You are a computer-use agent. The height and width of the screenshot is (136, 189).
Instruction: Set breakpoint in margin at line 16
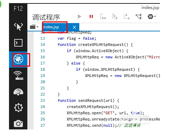pos(30,57)
